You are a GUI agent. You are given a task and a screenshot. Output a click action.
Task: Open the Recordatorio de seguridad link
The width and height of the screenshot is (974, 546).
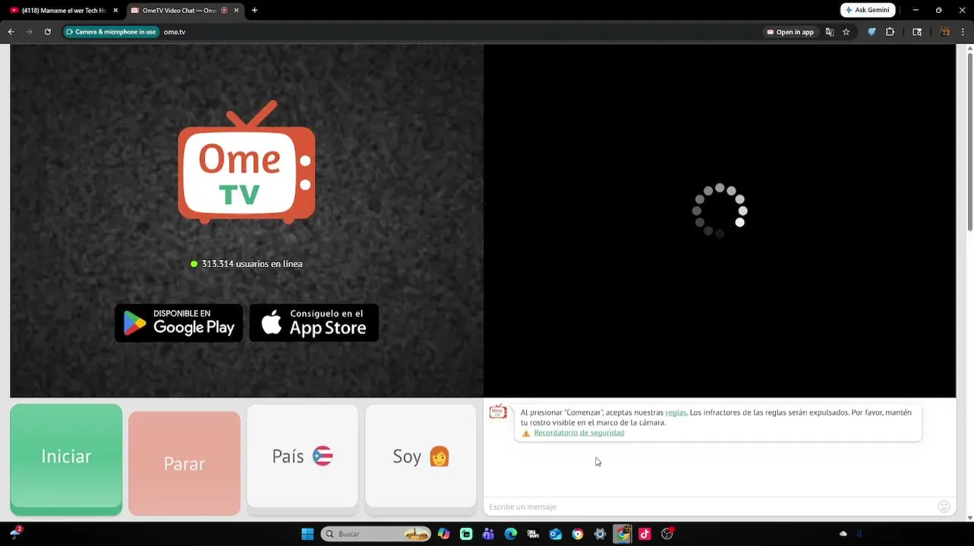coord(579,433)
